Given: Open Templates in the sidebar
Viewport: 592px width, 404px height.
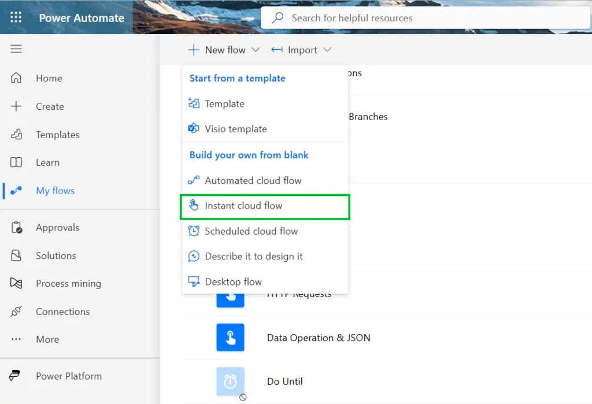Looking at the screenshot, I should (x=58, y=135).
